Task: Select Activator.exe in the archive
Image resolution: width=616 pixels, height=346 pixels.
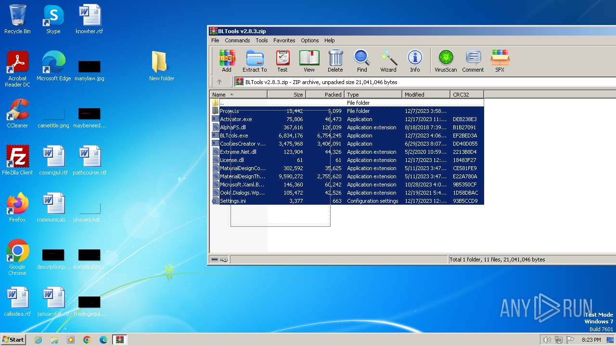Action: 347,119
